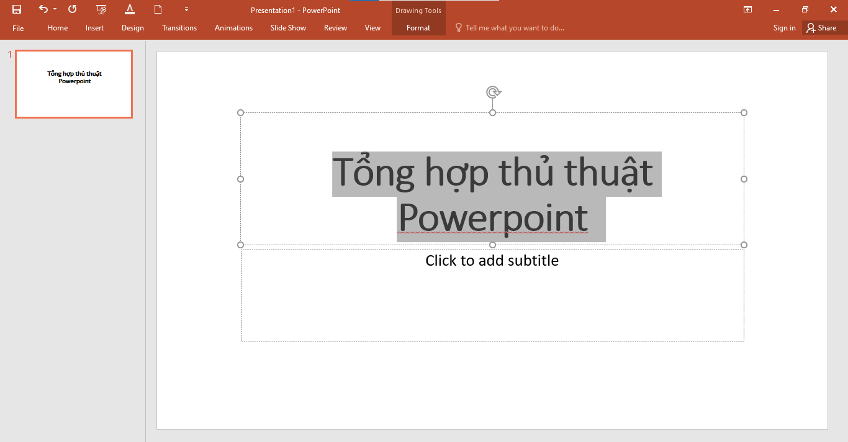Image resolution: width=848 pixels, height=442 pixels.
Task: Select the Drawing Tools Format tab
Action: click(x=418, y=28)
